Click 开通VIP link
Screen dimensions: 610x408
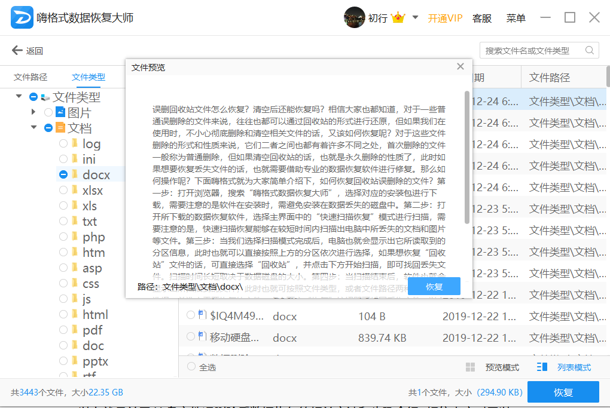tap(445, 19)
